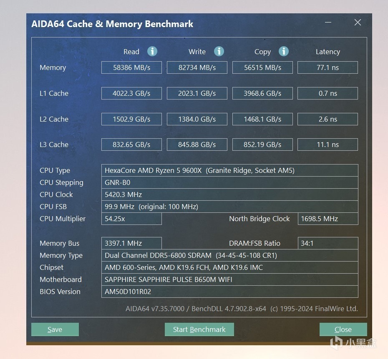
Task: Select Memory Read value 58386 MB/s
Action: pyautogui.click(x=131, y=67)
